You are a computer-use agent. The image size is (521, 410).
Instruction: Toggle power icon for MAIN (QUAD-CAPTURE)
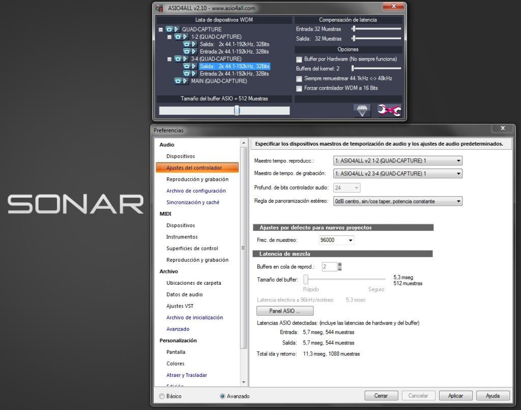[x=178, y=81]
